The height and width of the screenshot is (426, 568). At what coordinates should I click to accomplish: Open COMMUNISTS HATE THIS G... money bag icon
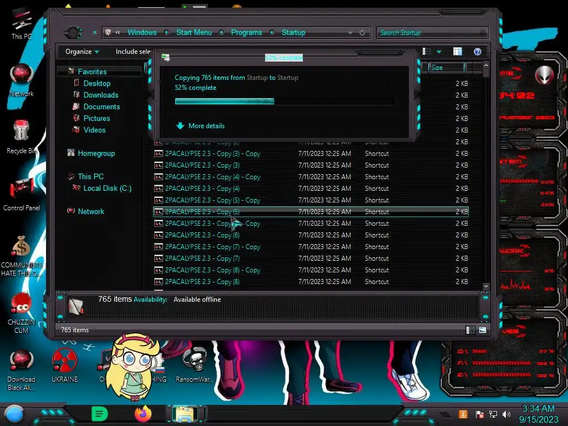click(22, 256)
